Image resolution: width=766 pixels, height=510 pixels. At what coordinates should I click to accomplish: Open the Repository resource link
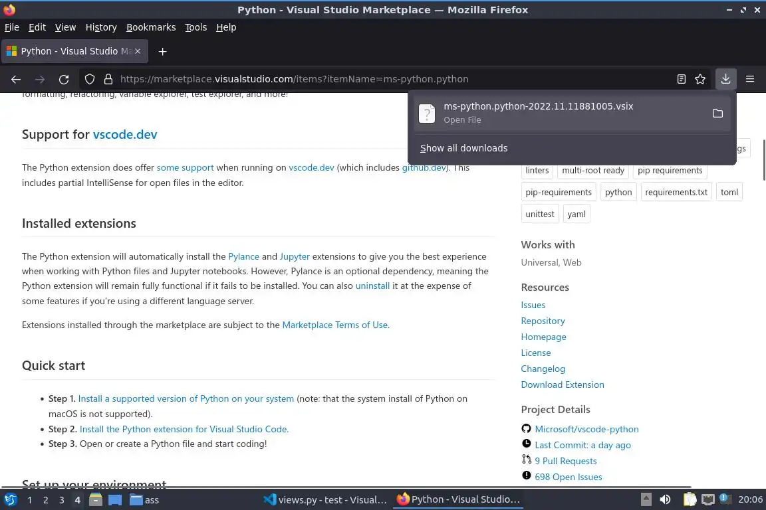(543, 321)
